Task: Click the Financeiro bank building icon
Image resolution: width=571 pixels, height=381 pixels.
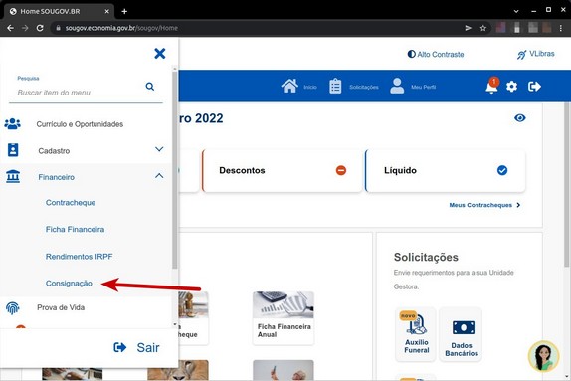Action: (x=13, y=176)
